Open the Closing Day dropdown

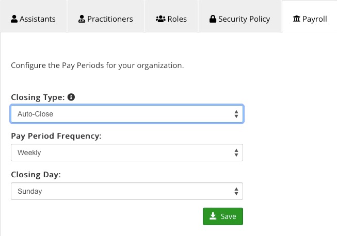pyautogui.click(x=127, y=191)
